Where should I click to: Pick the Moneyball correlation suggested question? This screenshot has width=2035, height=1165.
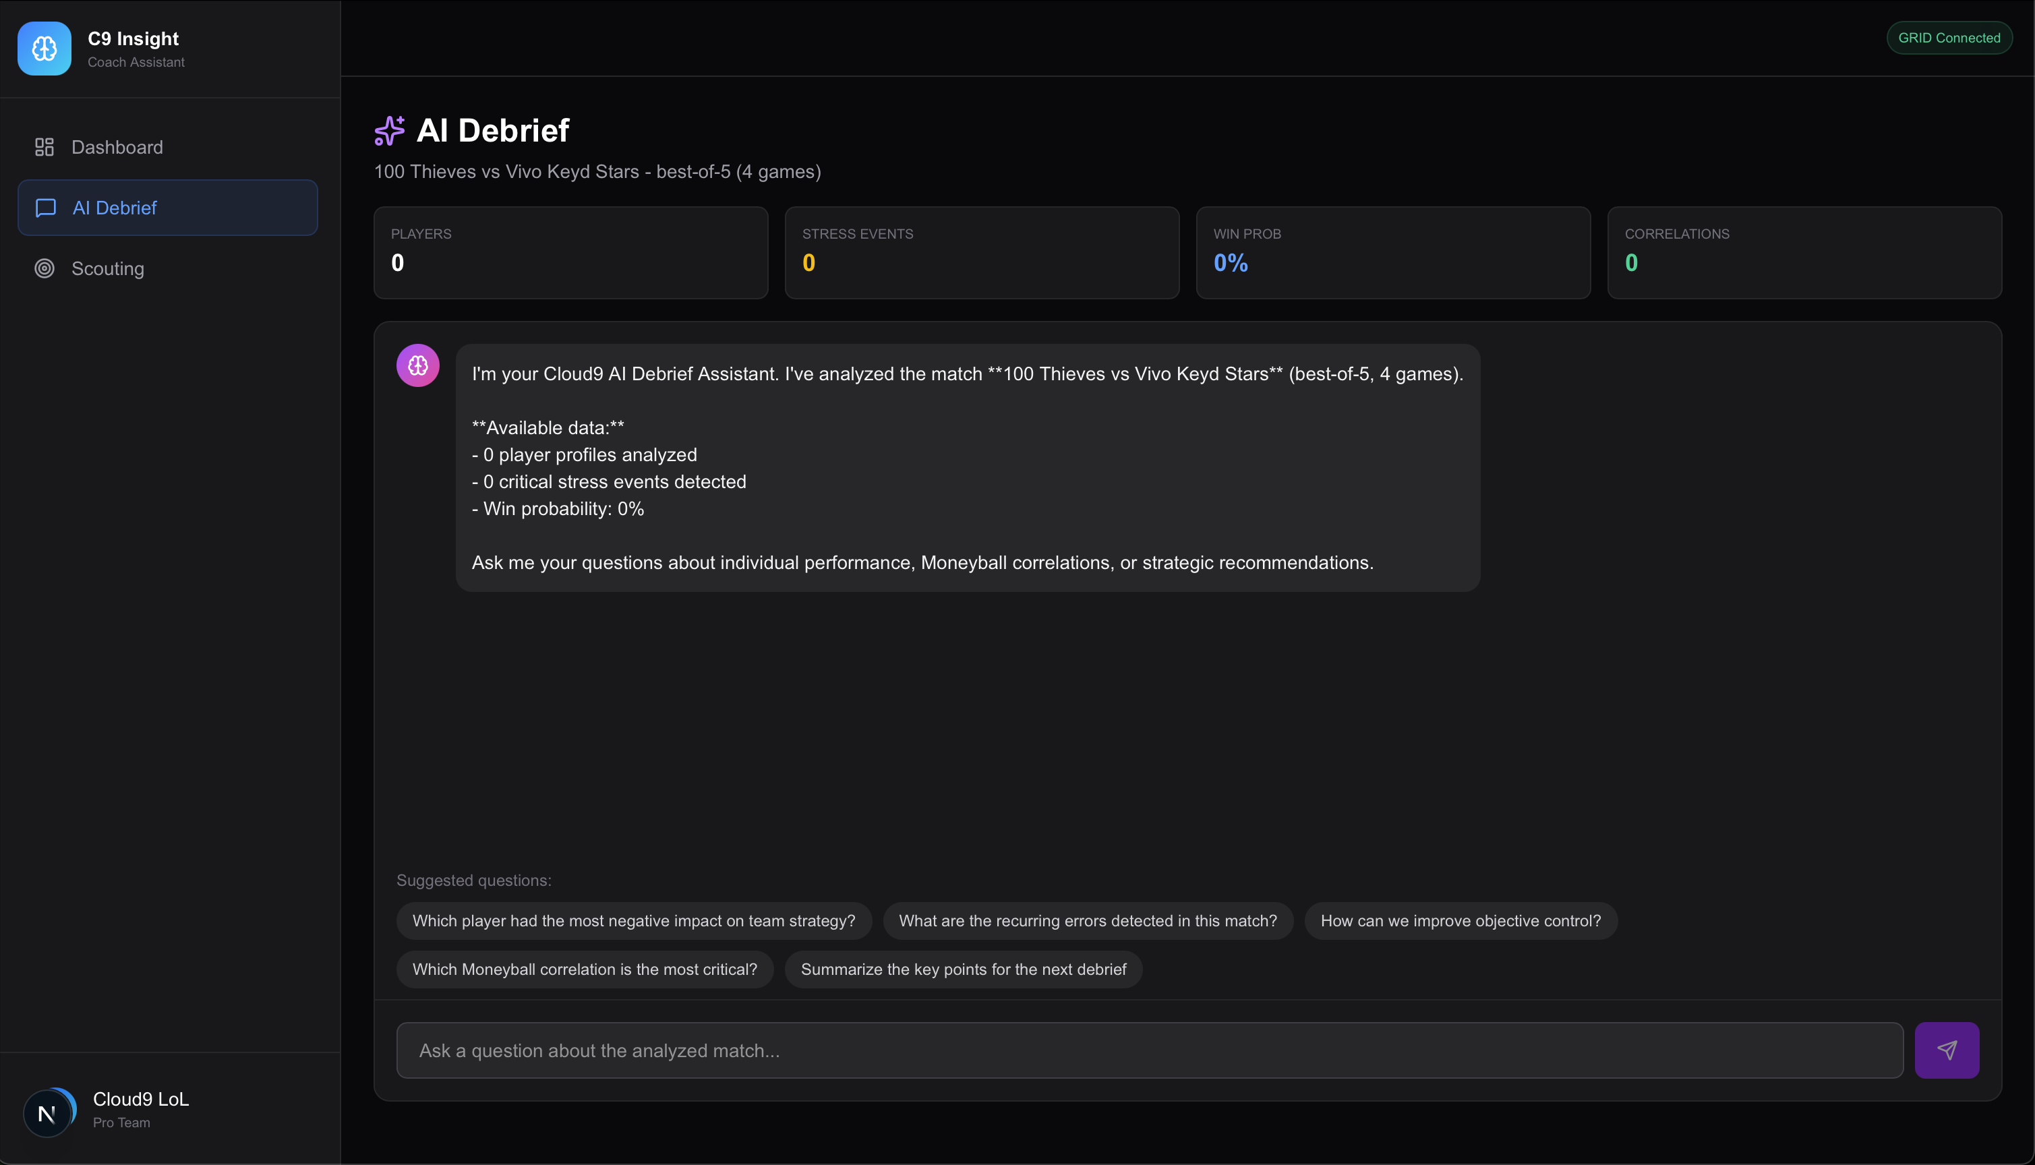click(x=584, y=969)
